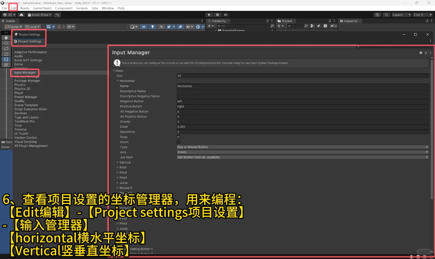The height and width of the screenshot is (259, 435).
Task: Uncheck the Snap checkbox for Horizontal axis
Action: coord(178,137)
